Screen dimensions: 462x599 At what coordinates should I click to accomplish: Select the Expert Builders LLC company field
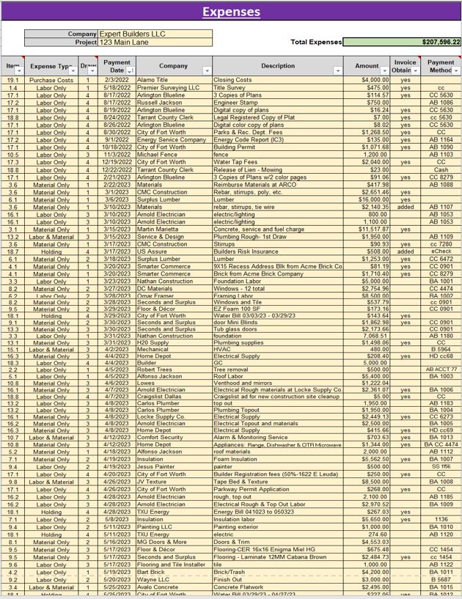point(155,34)
